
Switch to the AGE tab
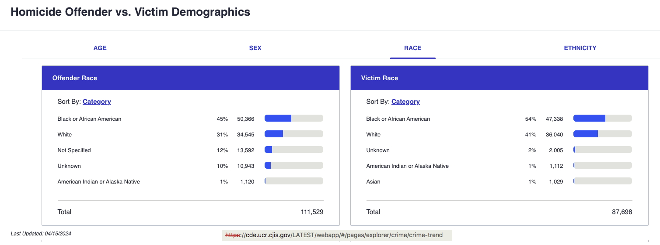point(100,48)
